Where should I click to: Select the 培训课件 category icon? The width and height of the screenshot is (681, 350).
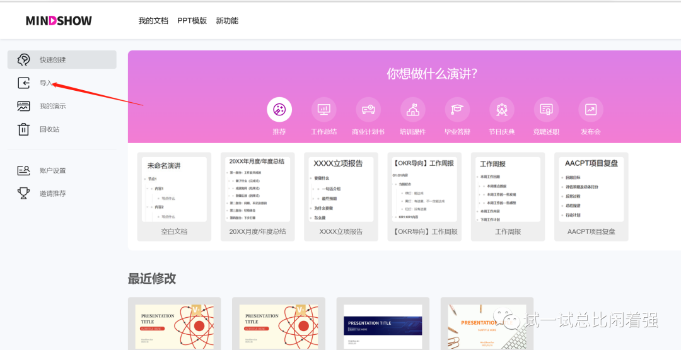pos(413,110)
